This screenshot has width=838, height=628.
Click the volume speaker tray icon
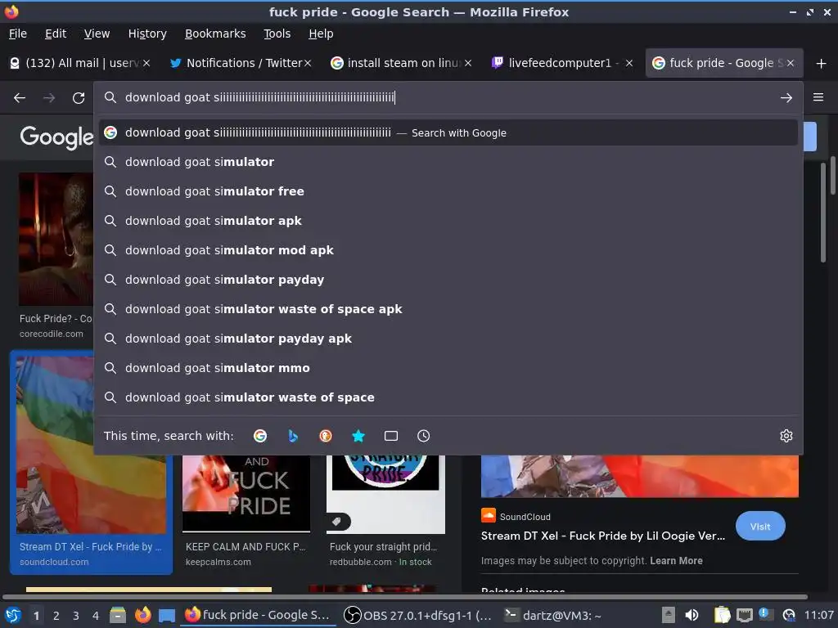coord(692,615)
